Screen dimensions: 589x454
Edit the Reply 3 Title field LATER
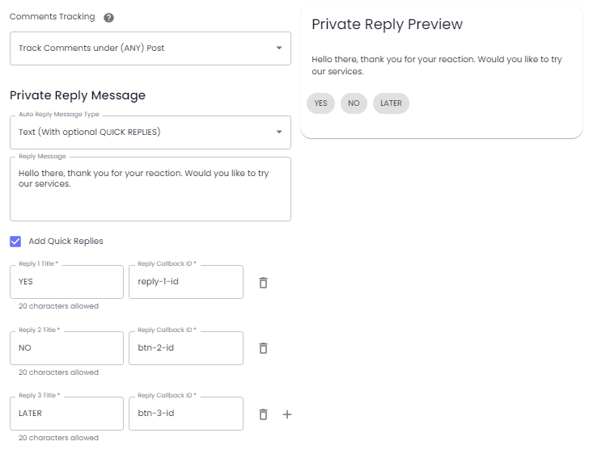[x=66, y=414]
